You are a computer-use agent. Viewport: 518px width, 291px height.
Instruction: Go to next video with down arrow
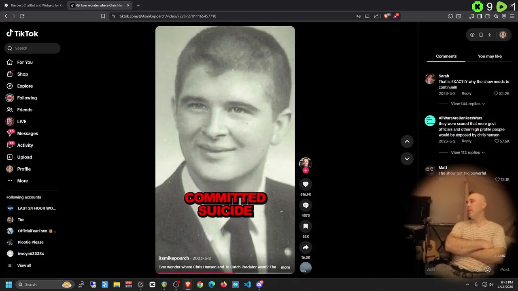[x=407, y=158]
